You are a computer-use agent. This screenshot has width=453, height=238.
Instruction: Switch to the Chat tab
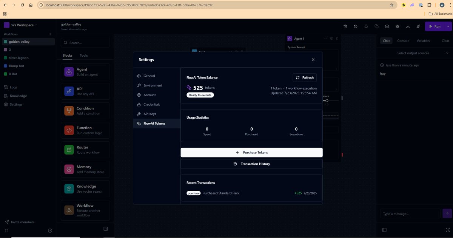(386, 40)
